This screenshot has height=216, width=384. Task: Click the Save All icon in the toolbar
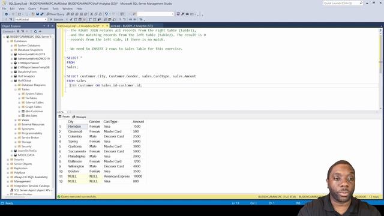[42, 14]
